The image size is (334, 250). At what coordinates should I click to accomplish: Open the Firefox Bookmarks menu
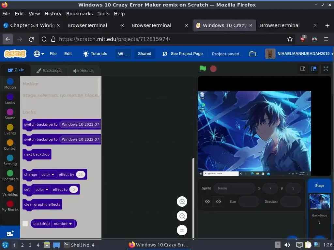(x=80, y=14)
